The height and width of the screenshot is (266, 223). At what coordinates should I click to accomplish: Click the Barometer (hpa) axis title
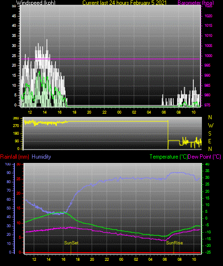[x=196, y=3]
